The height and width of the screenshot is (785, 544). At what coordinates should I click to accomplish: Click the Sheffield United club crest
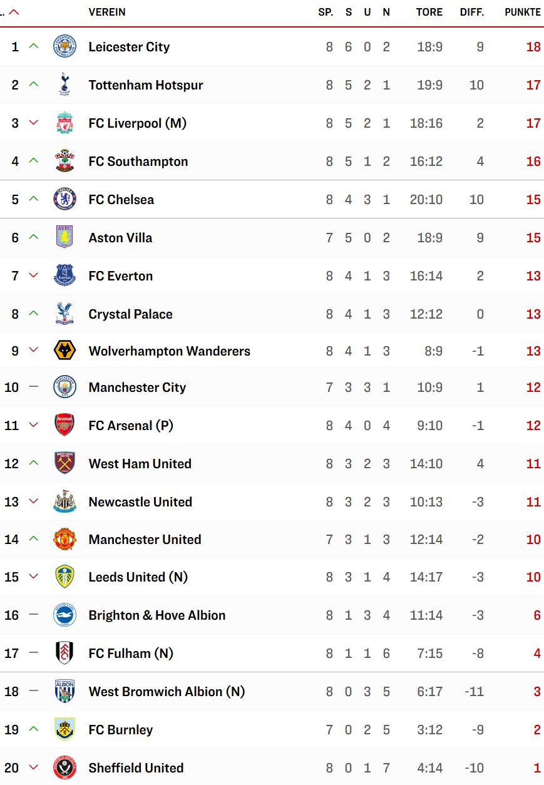[64, 768]
